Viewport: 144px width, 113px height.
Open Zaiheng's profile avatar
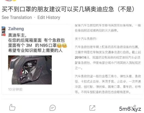[4, 31]
